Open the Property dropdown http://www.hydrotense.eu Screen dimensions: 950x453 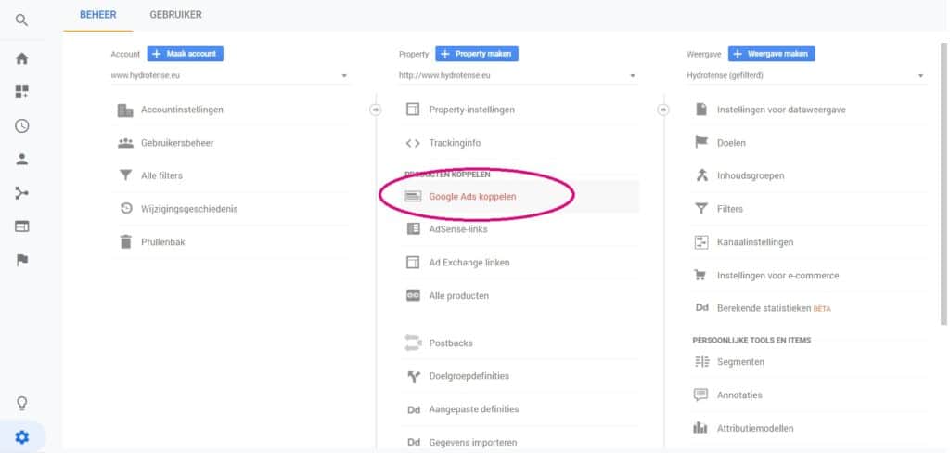pyautogui.click(x=517, y=76)
